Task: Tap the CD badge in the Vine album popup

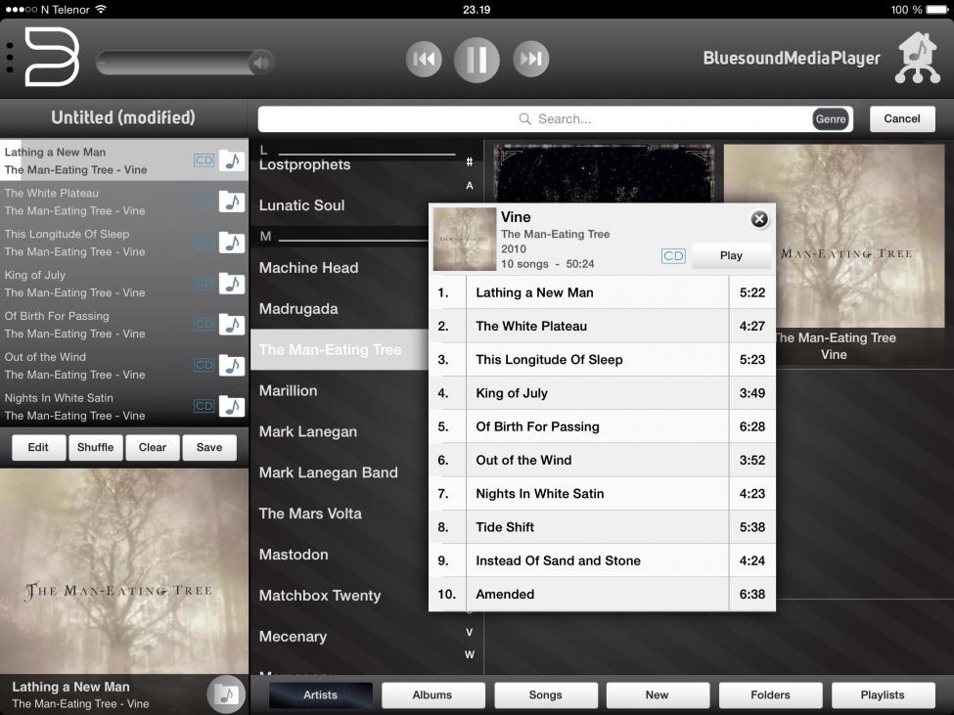Action: pyautogui.click(x=673, y=256)
